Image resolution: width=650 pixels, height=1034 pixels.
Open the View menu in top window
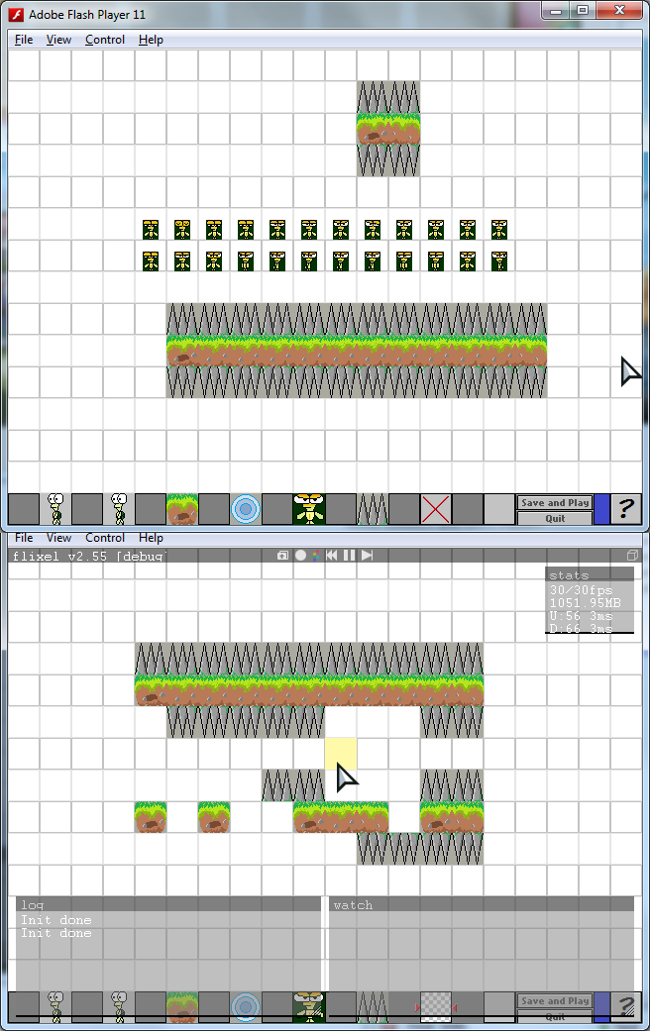tap(58, 40)
